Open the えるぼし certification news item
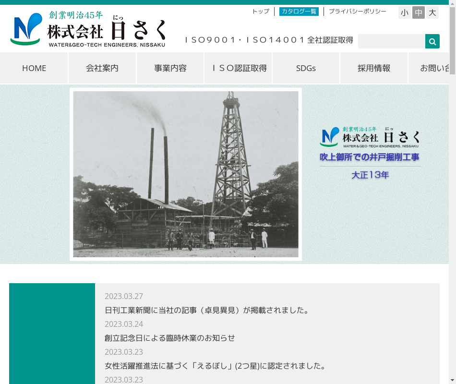This screenshot has width=456, height=384. click(x=215, y=366)
